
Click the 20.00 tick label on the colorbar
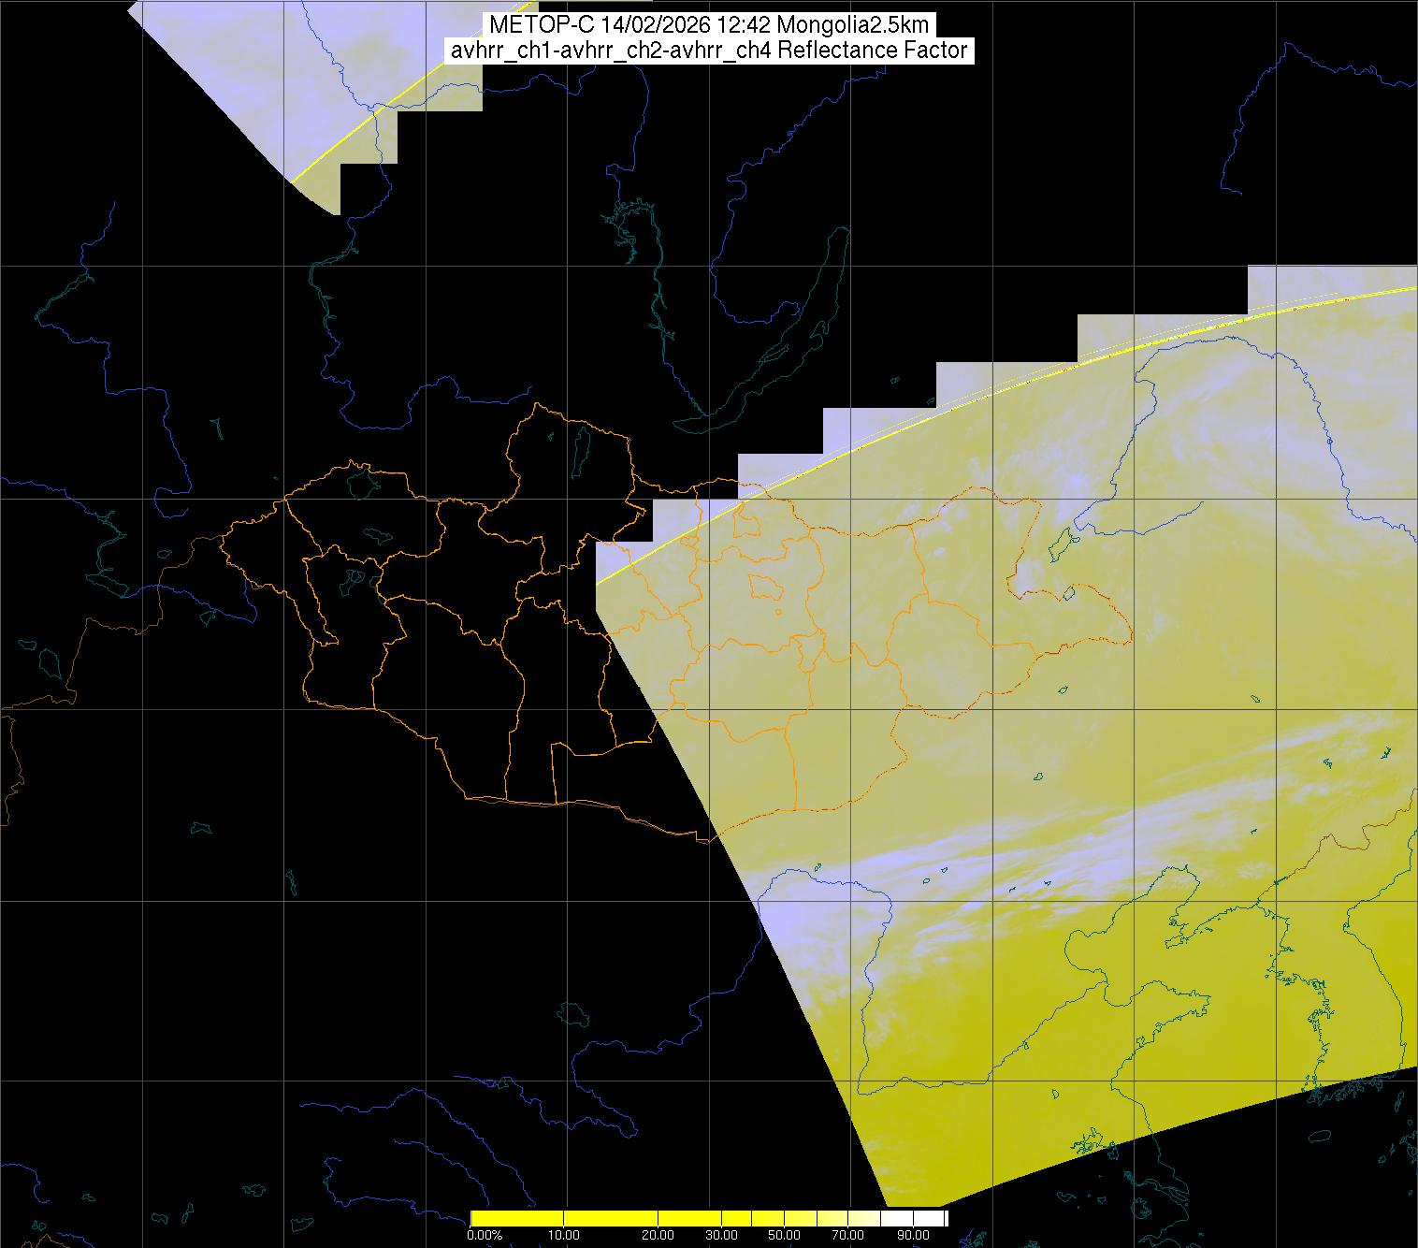[x=658, y=1235]
